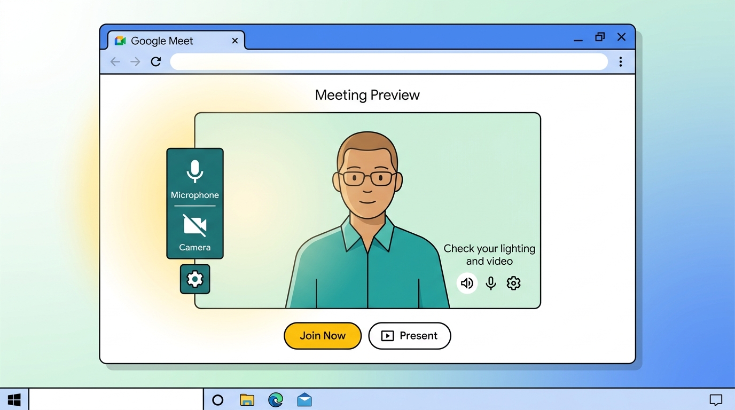Click "Check your lighting and video" text
This screenshot has width=735, height=410.
point(489,255)
